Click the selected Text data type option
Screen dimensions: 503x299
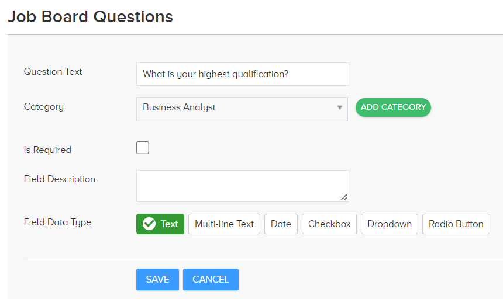point(160,224)
